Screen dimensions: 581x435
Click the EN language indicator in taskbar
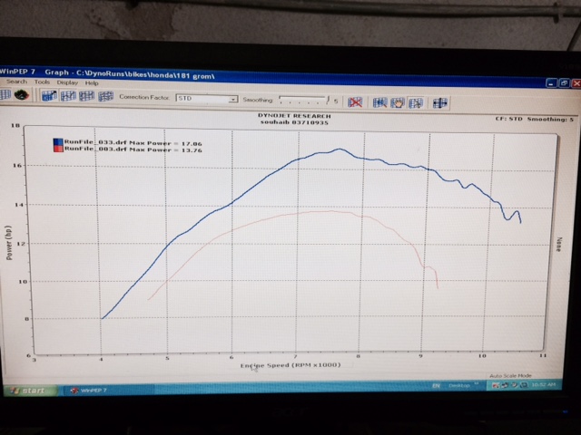coord(436,386)
